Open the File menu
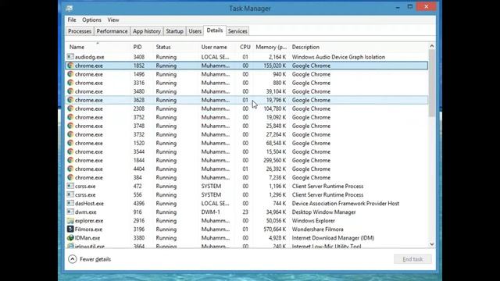This screenshot has width=500, height=281. tap(72, 20)
